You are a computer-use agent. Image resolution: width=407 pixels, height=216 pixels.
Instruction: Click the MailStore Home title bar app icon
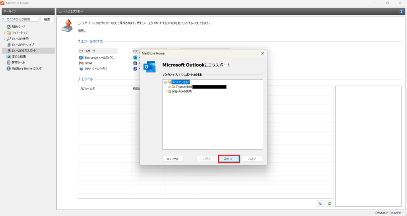[x=3, y=3]
